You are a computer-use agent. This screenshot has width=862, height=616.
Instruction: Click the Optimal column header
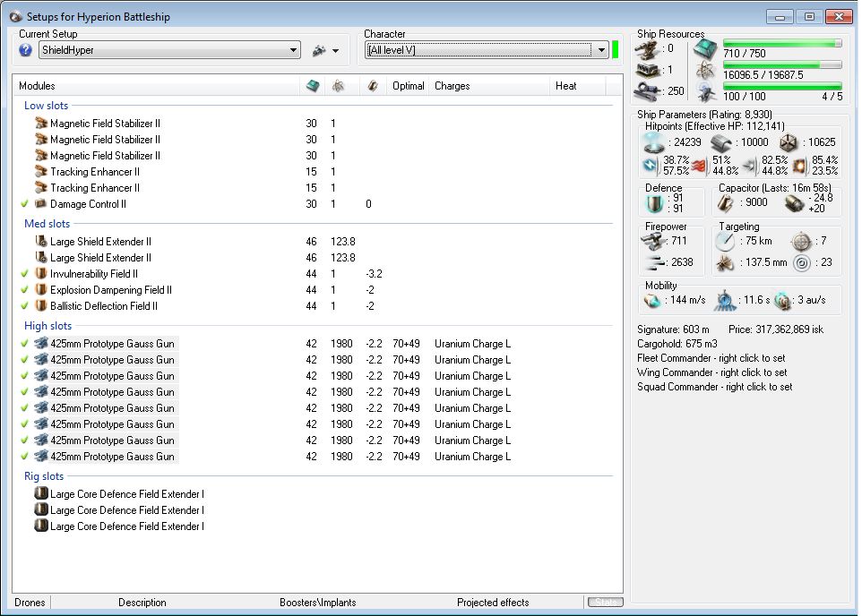pos(409,86)
